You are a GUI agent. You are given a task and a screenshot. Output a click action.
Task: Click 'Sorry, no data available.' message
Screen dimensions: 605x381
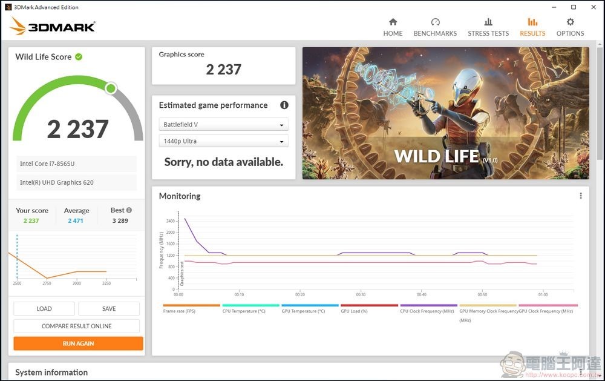pos(224,162)
